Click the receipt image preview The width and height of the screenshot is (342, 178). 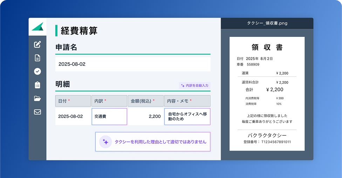click(267, 94)
